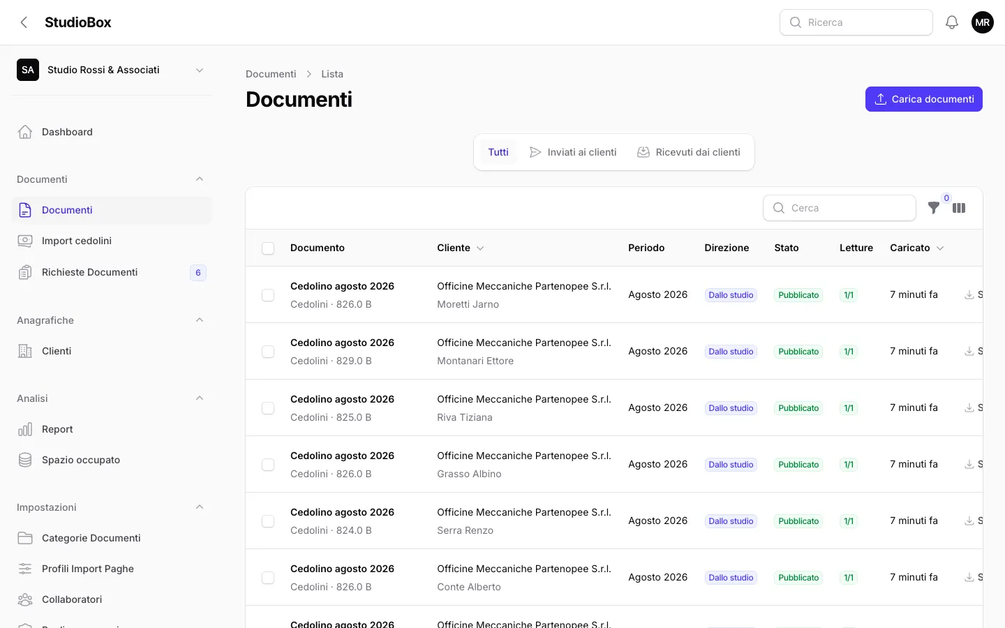Open Spazio occupato in the sidebar
Screen dimensions: 1005x628
[112, 460]
